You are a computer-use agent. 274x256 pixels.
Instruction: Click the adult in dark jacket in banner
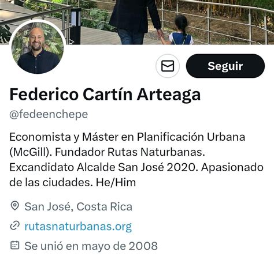click(136, 21)
